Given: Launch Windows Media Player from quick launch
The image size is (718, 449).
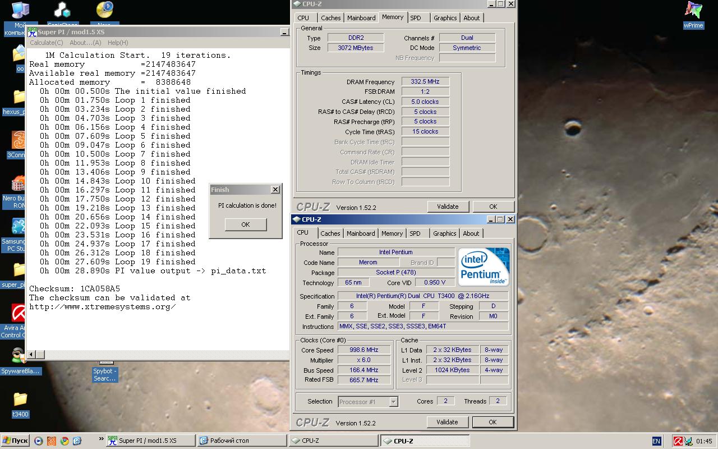Looking at the screenshot, I should 39,441.
